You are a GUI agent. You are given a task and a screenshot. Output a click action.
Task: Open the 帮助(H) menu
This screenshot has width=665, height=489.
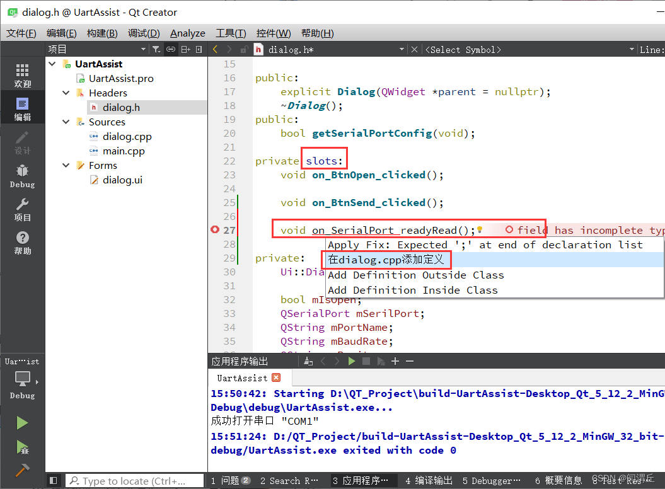pyautogui.click(x=317, y=33)
